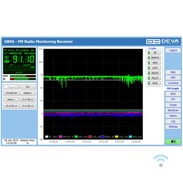
Task: Disable the MPATH graph trace
Action: 154,58
